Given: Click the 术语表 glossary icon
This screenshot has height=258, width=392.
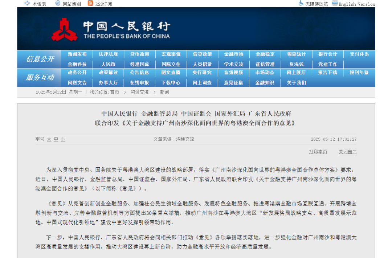Looking at the screenshot, I should (27, 3).
